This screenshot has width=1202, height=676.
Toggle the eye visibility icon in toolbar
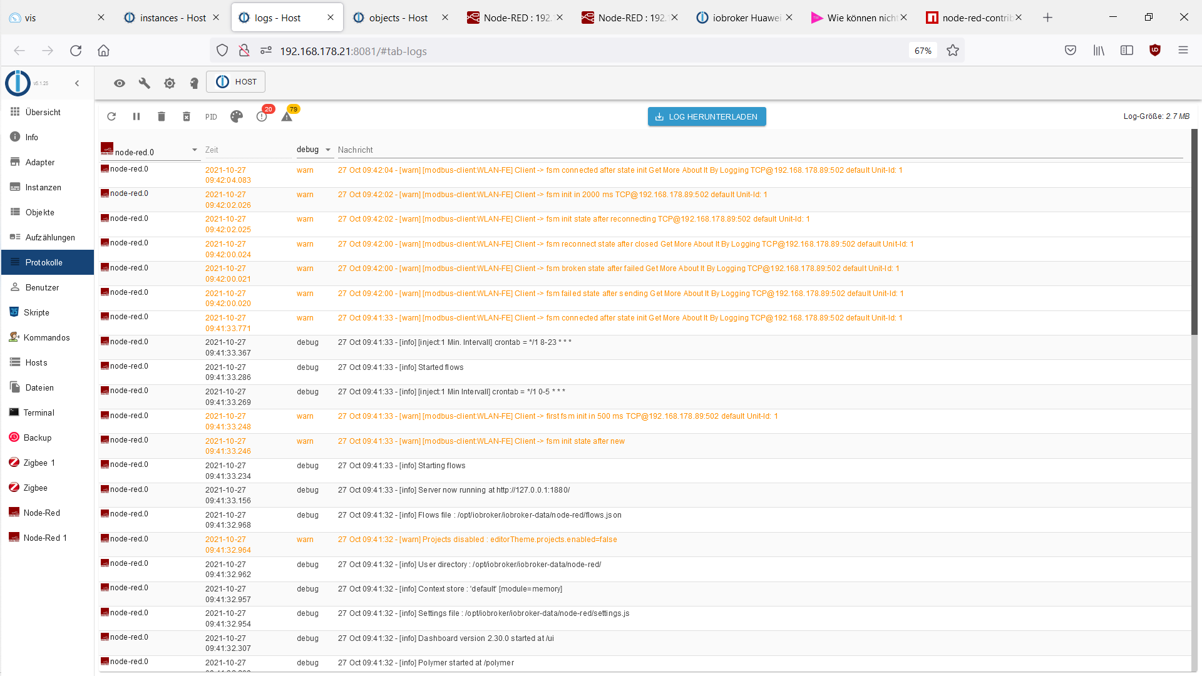tap(120, 83)
